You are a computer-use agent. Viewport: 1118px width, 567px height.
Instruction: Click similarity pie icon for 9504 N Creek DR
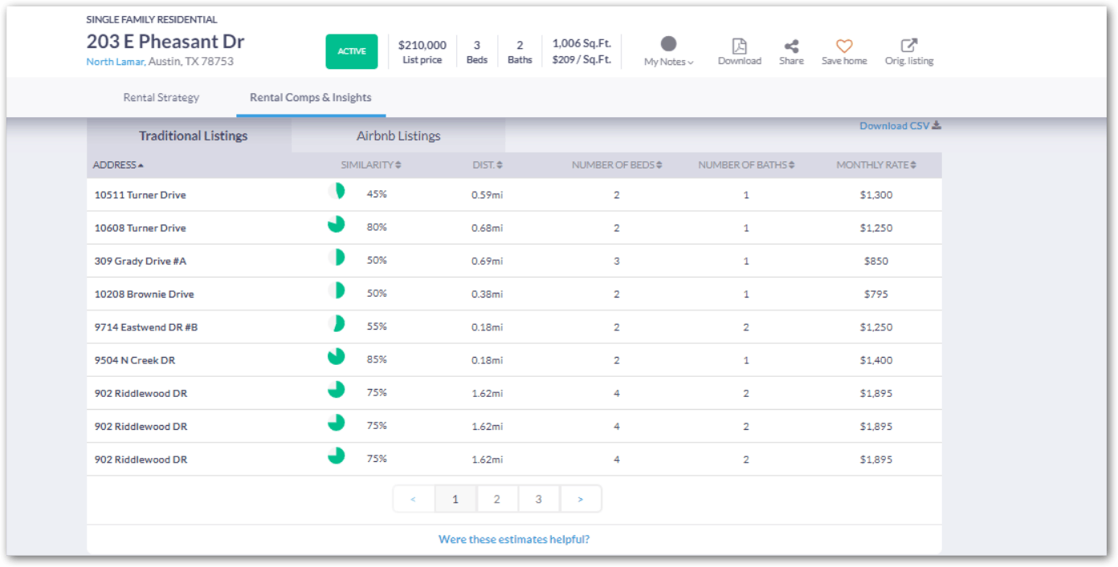click(x=337, y=356)
